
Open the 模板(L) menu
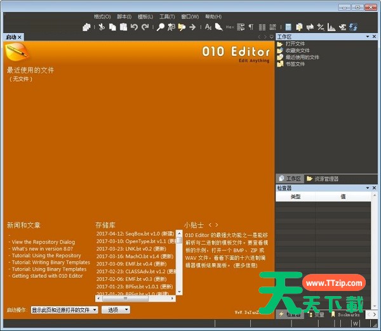coord(145,17)
